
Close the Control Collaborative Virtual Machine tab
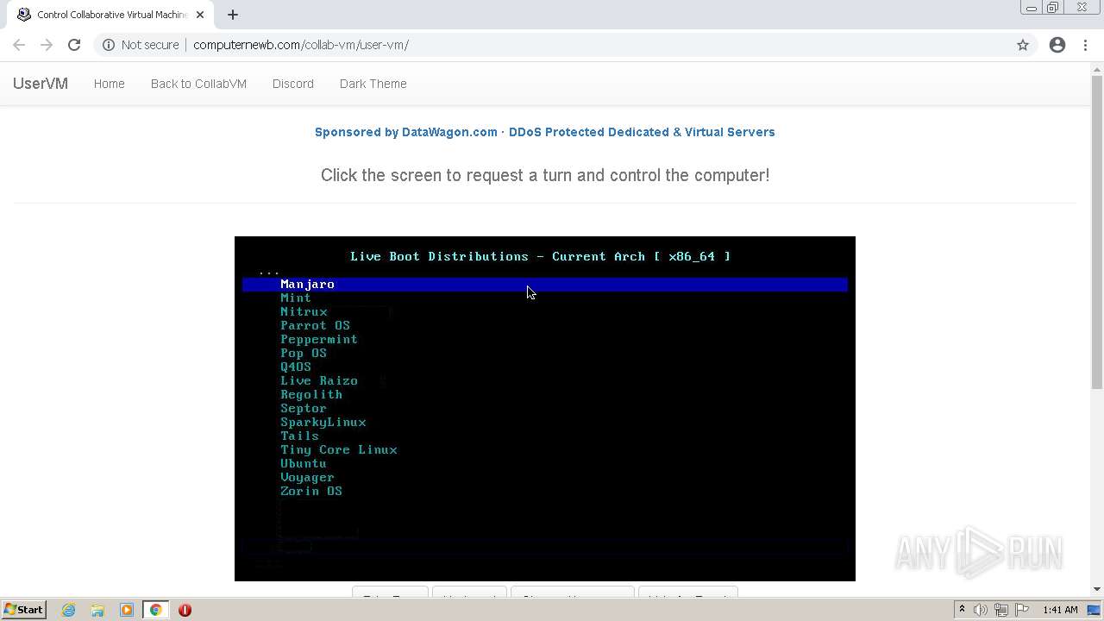point(200,15)
